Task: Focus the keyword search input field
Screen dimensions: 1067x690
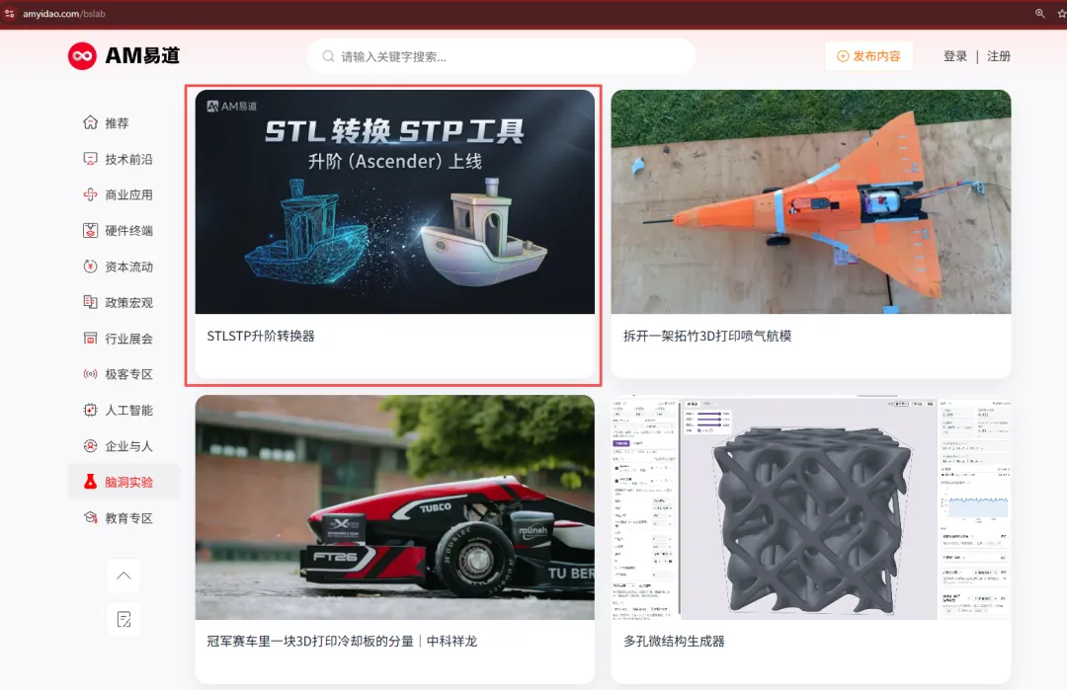Action: (x=501, y=56)
